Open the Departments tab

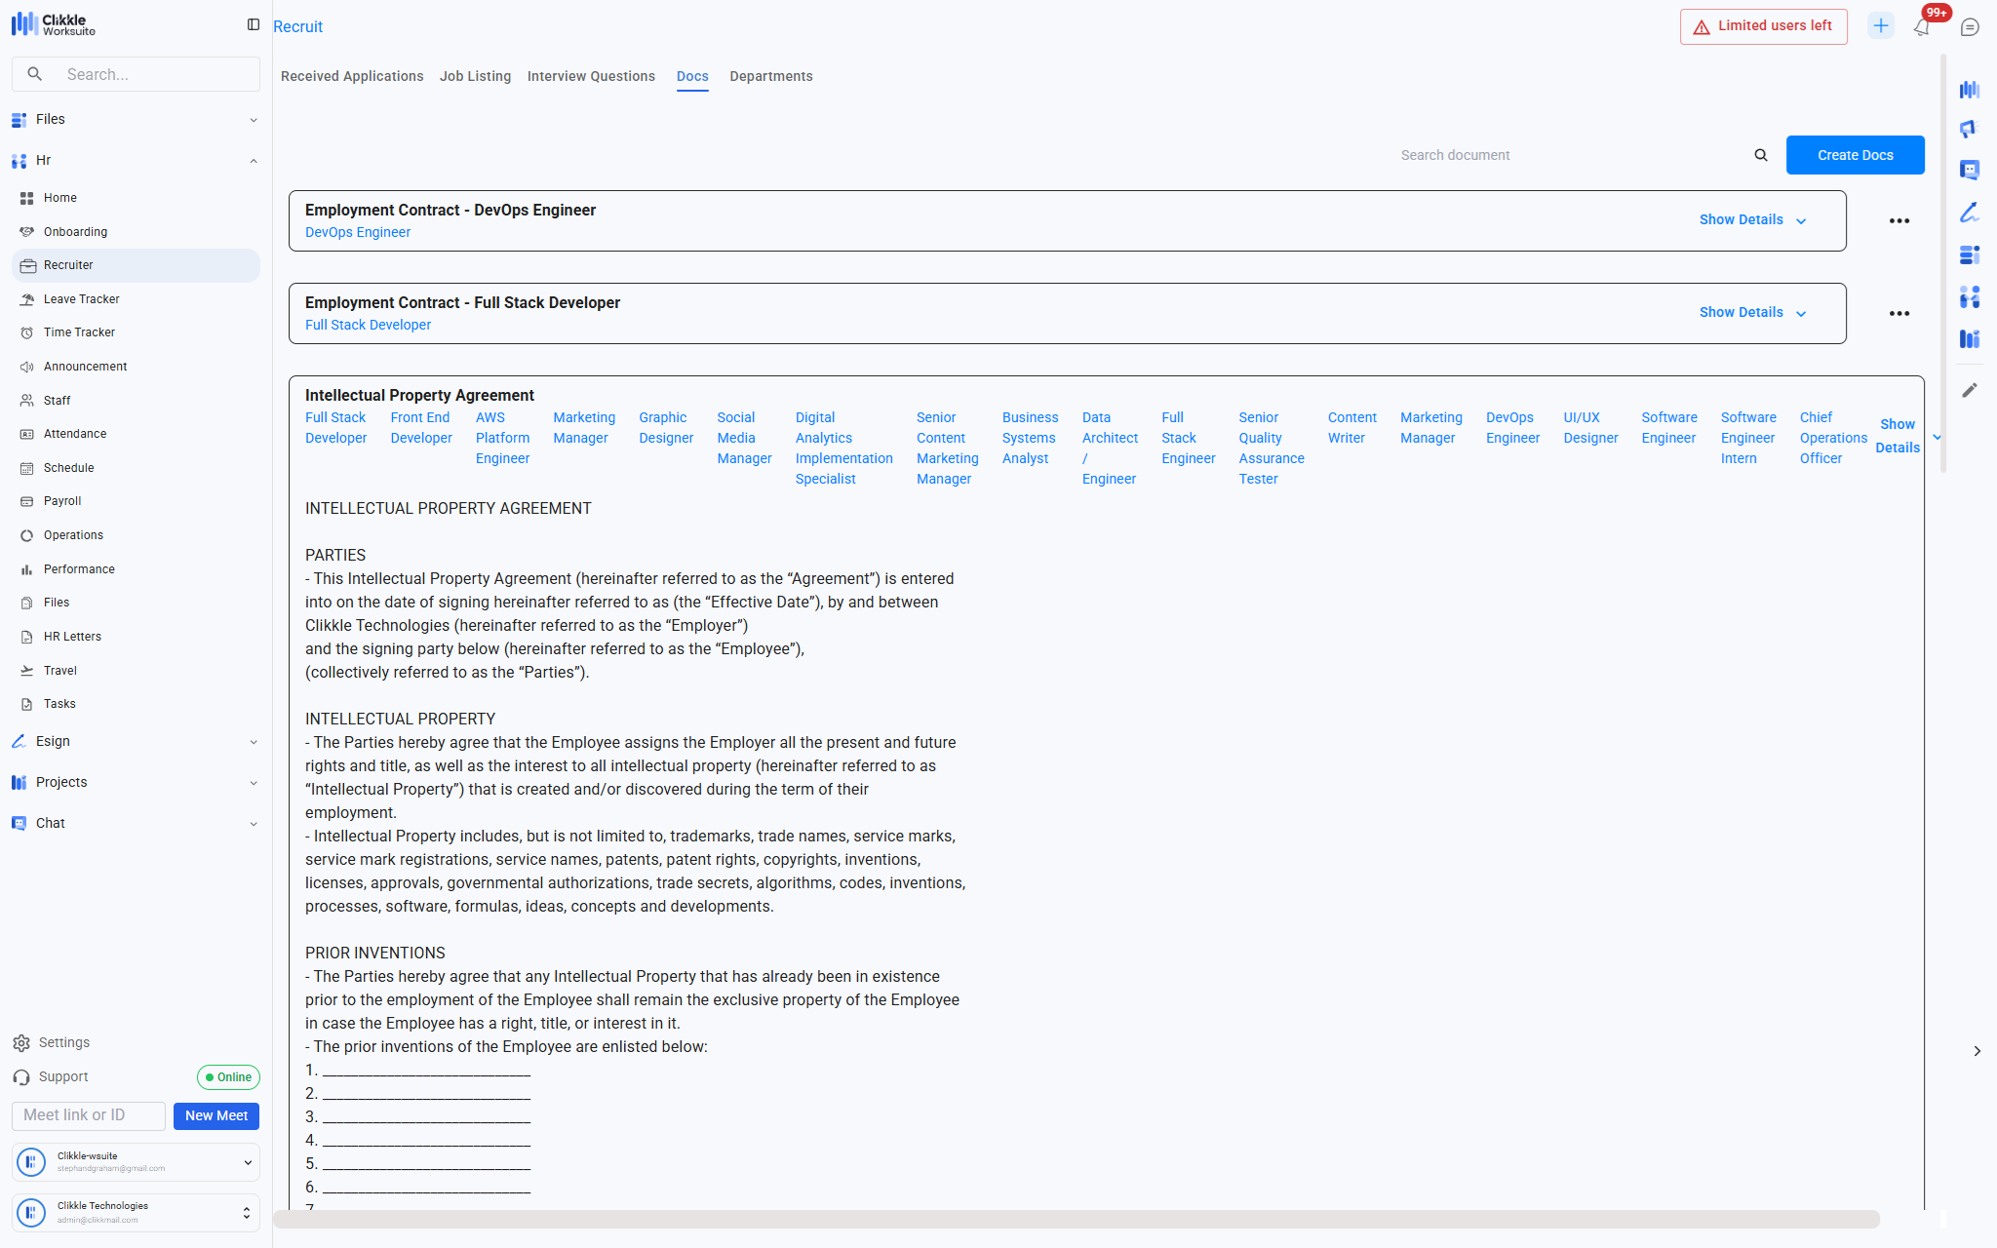coord(770,76)
